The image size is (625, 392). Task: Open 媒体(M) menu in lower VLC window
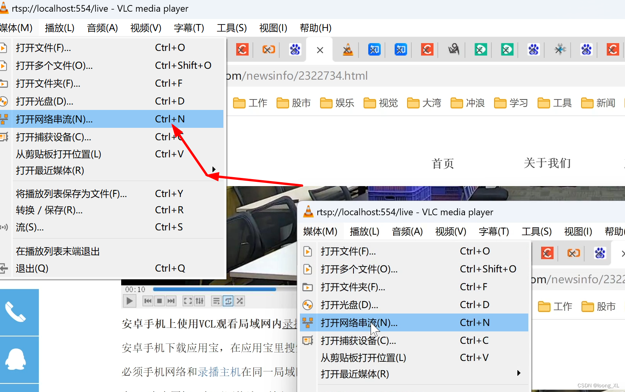(x=320, y=232)
